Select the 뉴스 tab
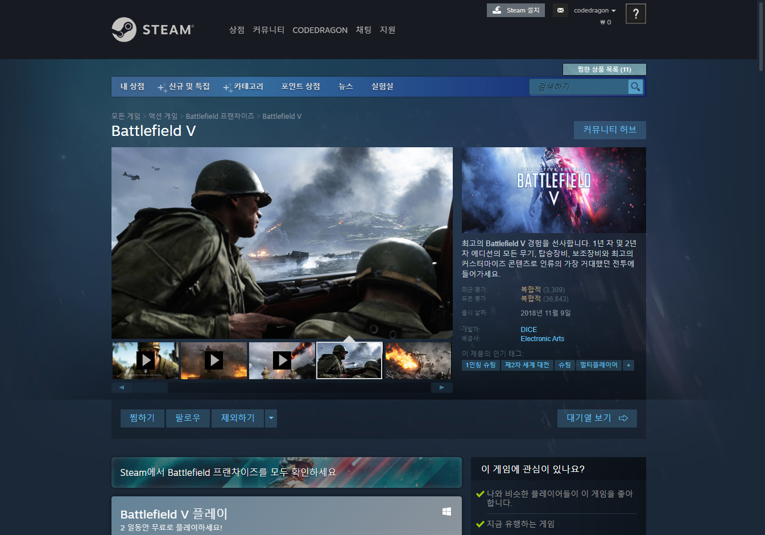Viewport: 765px width, 535px height. [x=346, y=86]
